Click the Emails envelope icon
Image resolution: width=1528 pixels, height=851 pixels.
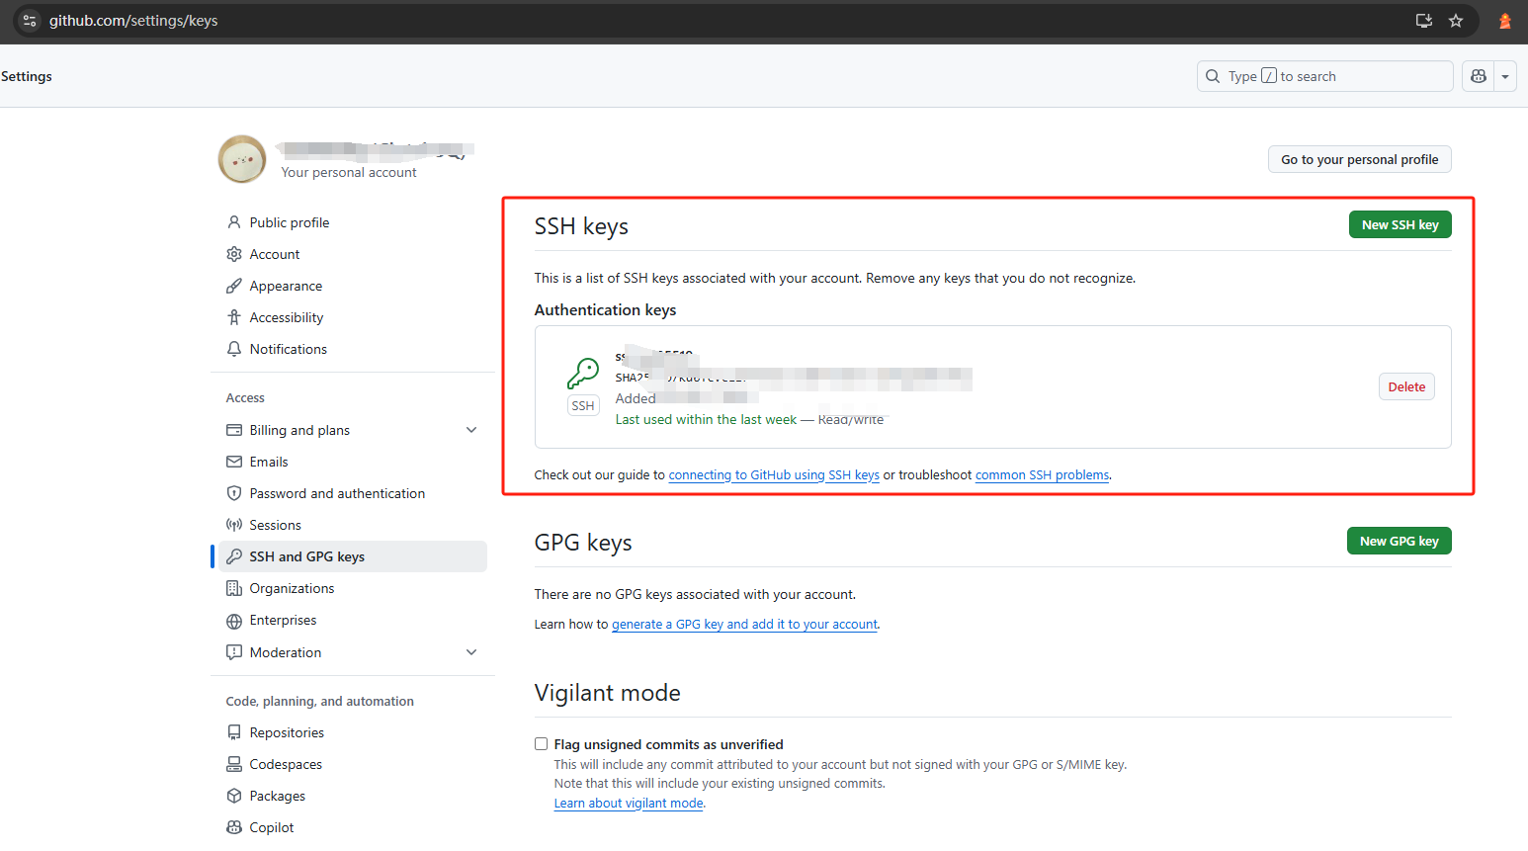[x=234, y=462]
